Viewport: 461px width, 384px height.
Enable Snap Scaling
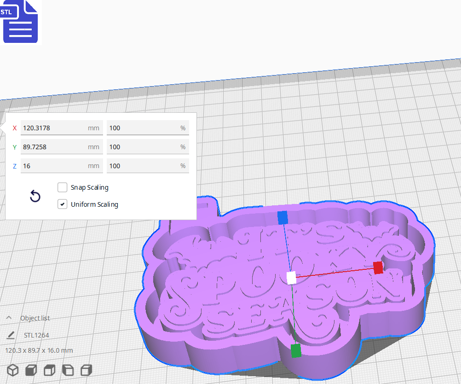[x=62, y=187]
